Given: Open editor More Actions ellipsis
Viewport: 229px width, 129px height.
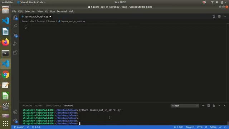Looking at the screenshot, I should tap(225, 16).
